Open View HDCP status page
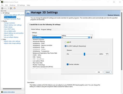Screen dimensions: 123x94 click(9, 29)
